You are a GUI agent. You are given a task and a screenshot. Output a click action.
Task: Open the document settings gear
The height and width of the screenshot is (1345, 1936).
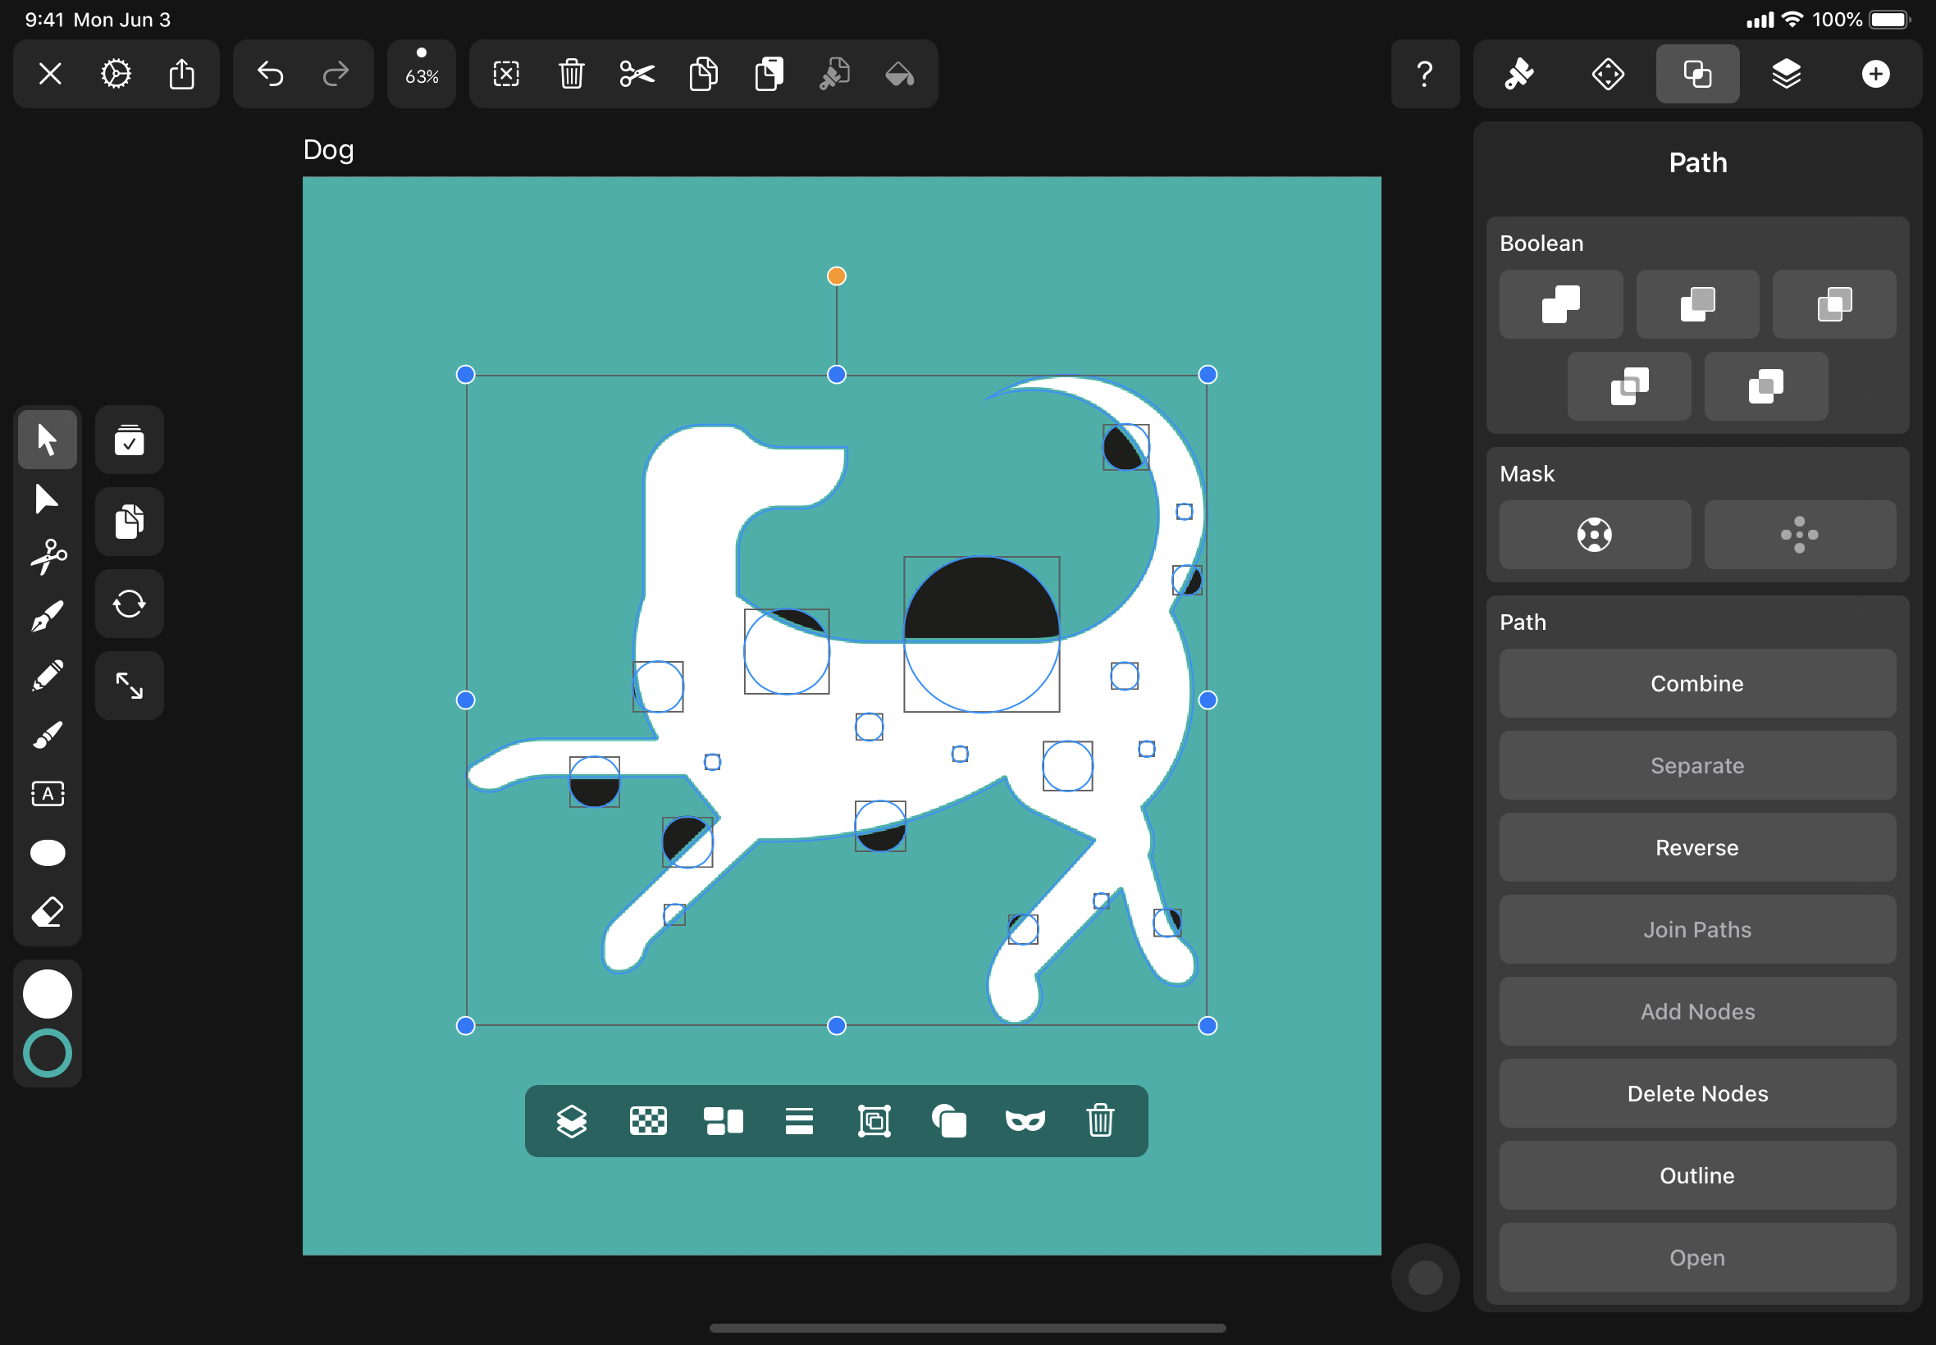pyautogui.click(x=116, y=74)
